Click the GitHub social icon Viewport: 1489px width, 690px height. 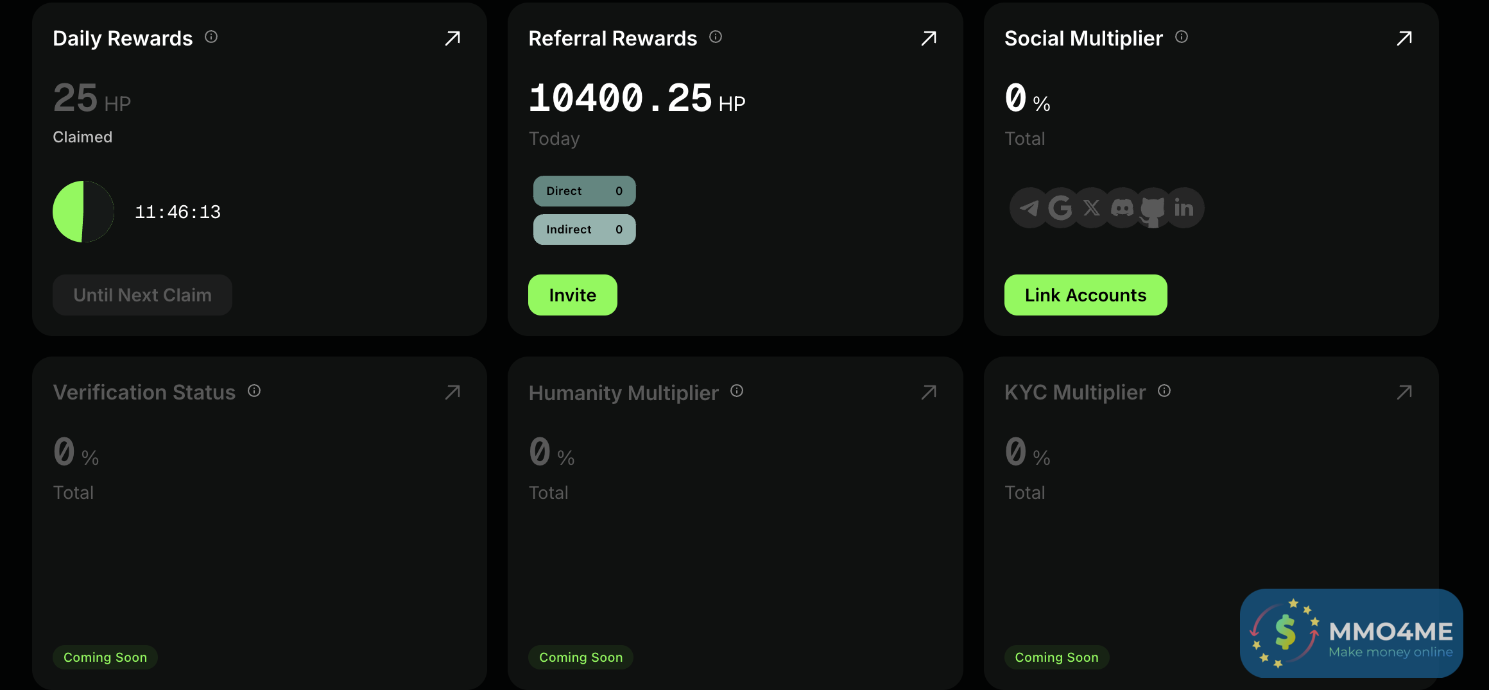[x=1153, y=209]
